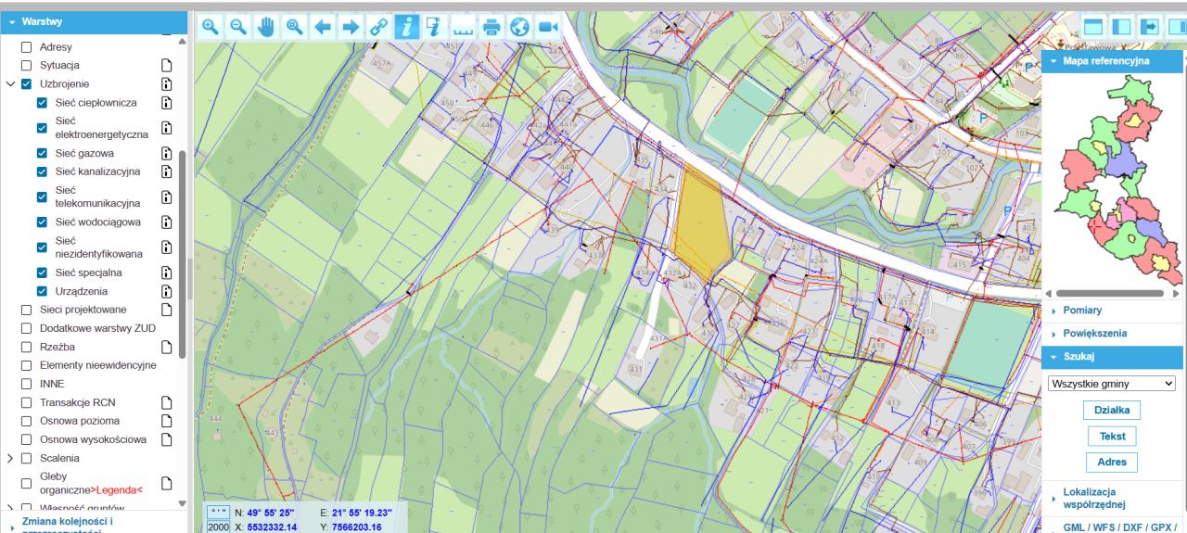This screenshot has width=1187, height=533.
Task: Enable the Osnowa wysokościowa checkbox
Action: (27, 439)
